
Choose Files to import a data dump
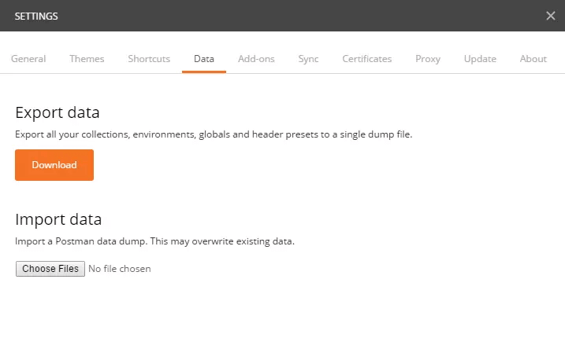point(50,269)
